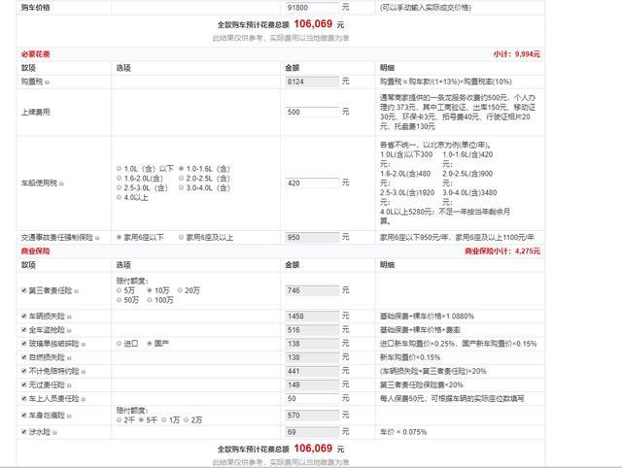Set third-party liability limit to 10万
This screenshot has height=468, width=622.
(x=150, y=290)
